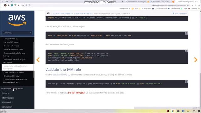
Task: Open the Beginner chapter
Action: (x=6, y=93)
